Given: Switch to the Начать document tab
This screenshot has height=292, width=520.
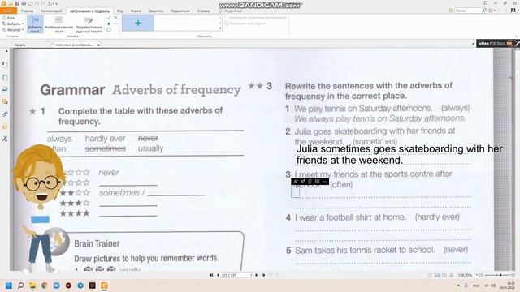Looking at the screenshot, I should (19, 45).
